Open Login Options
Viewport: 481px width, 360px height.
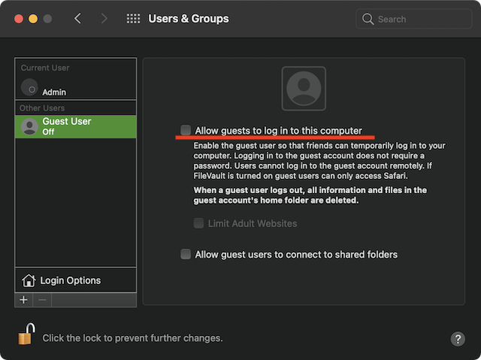pyautogui.click(x=70, y=280)
